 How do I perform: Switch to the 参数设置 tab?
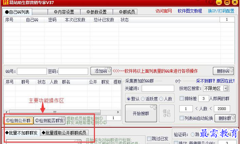tap(97, 12)
